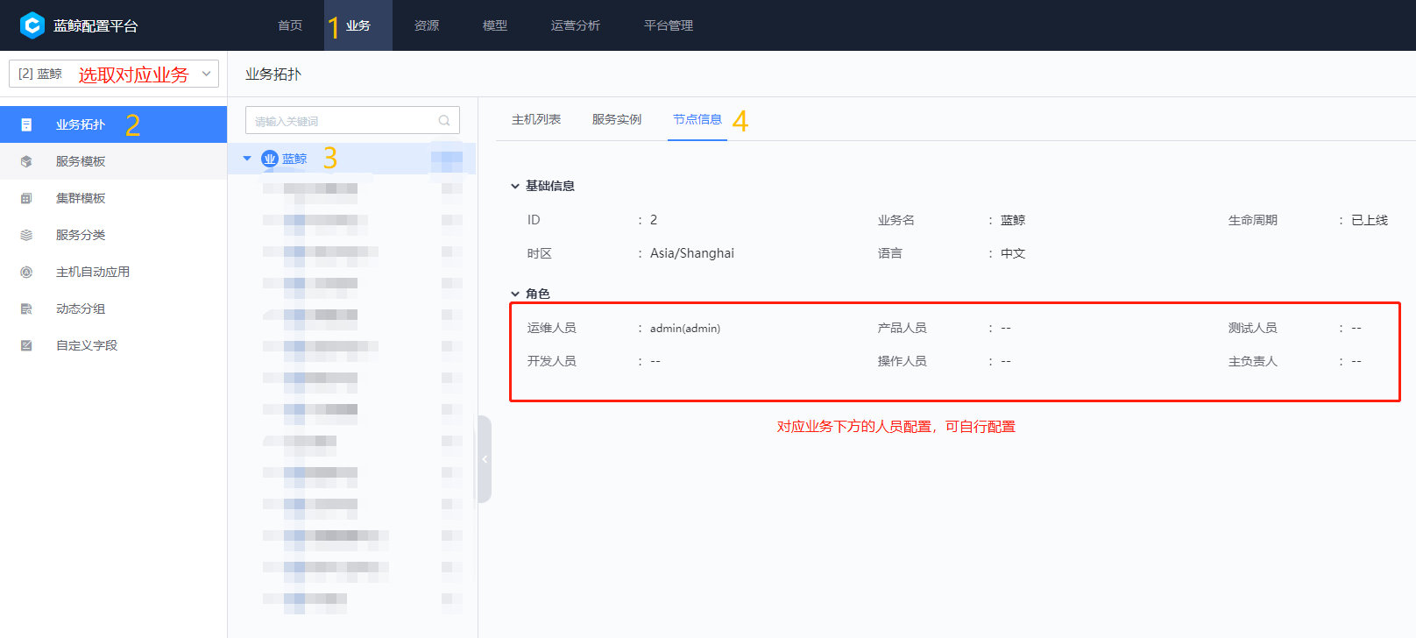
Task: Switch to the 节点信息 tab
Action: click(697, 119)
